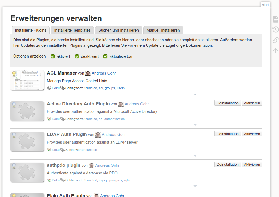
Task: Click Andreas Gohr avatar next to ACL Manager
Action: (x=88, y=73)
